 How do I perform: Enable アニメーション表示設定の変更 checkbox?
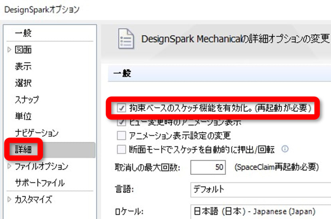point(121,135)
